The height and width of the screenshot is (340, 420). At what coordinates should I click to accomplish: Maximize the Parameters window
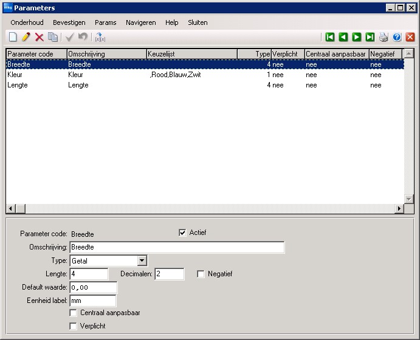400,8
